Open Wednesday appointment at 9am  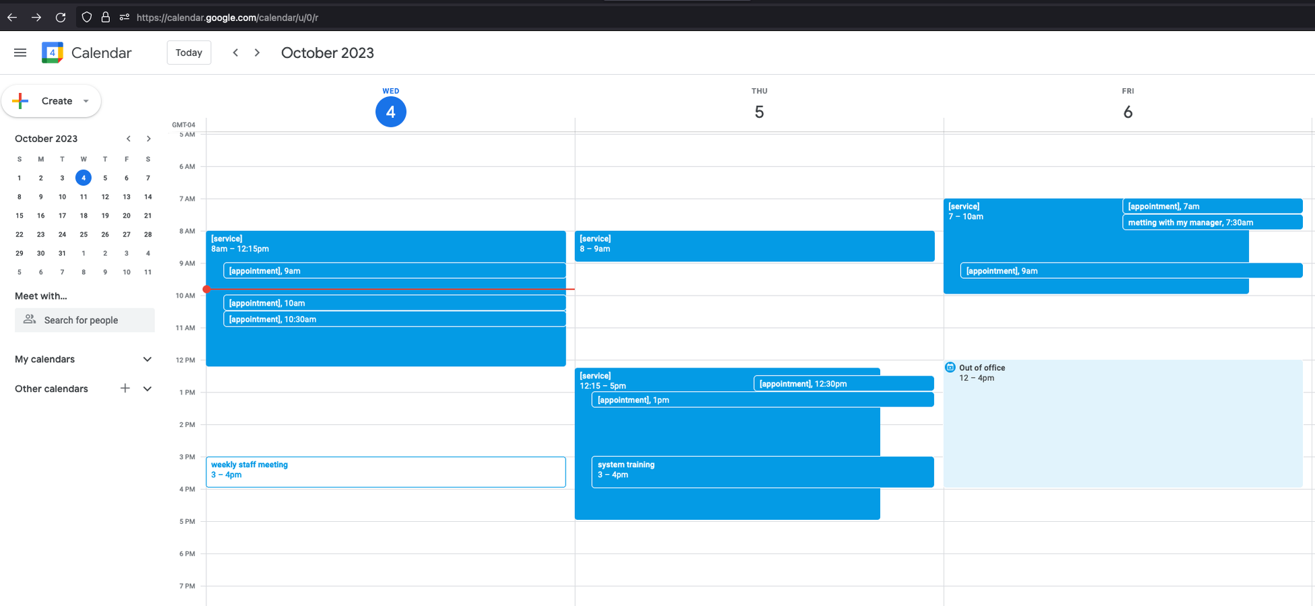395,271
